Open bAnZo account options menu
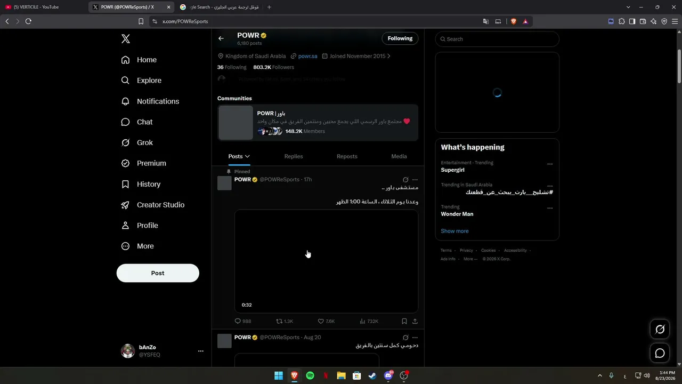Screen dimensions: 682x384 (x=201, y=351)
